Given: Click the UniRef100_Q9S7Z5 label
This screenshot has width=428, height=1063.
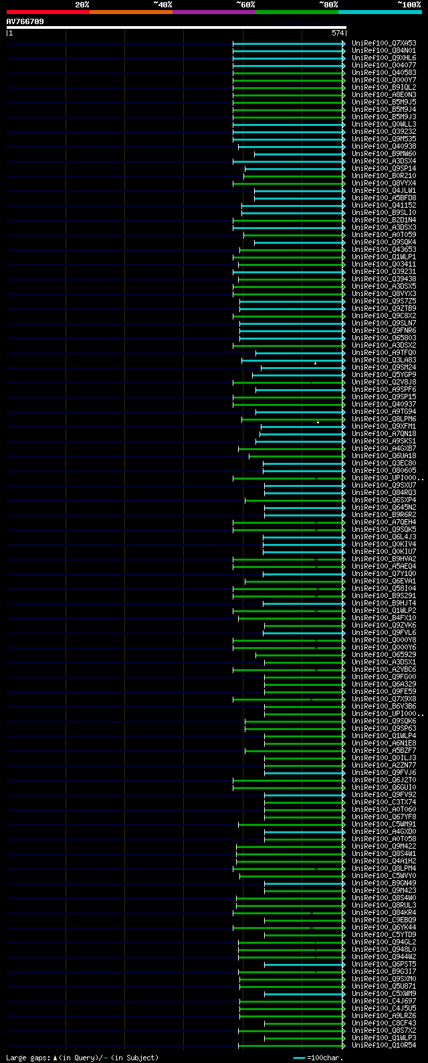Looking at the screenshot, I should (x=384, y=301).
